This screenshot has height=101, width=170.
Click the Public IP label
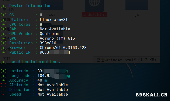pyautogui.click(x=20, y=52)
